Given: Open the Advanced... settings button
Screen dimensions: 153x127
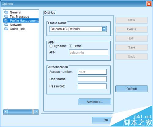Looking at the screenshot, I should coord(95,102).
